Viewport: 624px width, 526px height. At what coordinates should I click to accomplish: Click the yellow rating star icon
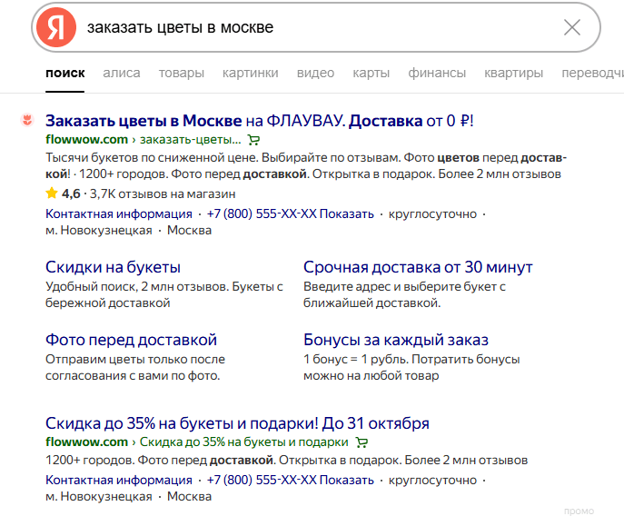coord(52,194)
